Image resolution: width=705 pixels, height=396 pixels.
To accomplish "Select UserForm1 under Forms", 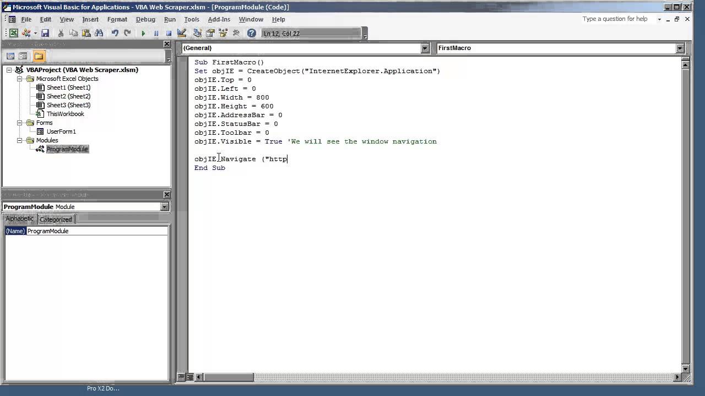I will [61, 131].
